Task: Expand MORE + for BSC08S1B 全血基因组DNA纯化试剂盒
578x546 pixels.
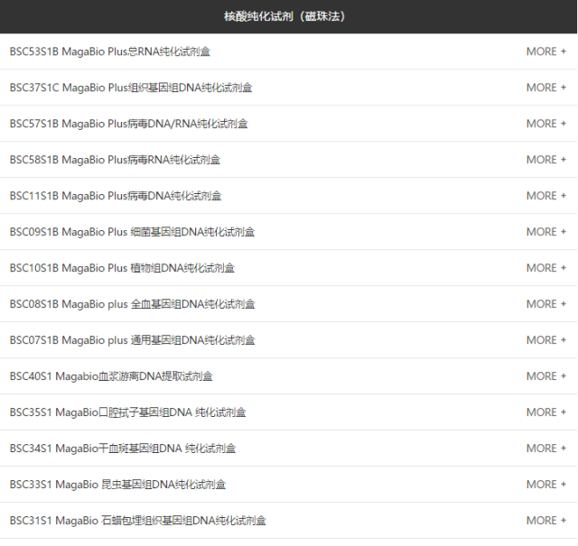Action: 545,304
